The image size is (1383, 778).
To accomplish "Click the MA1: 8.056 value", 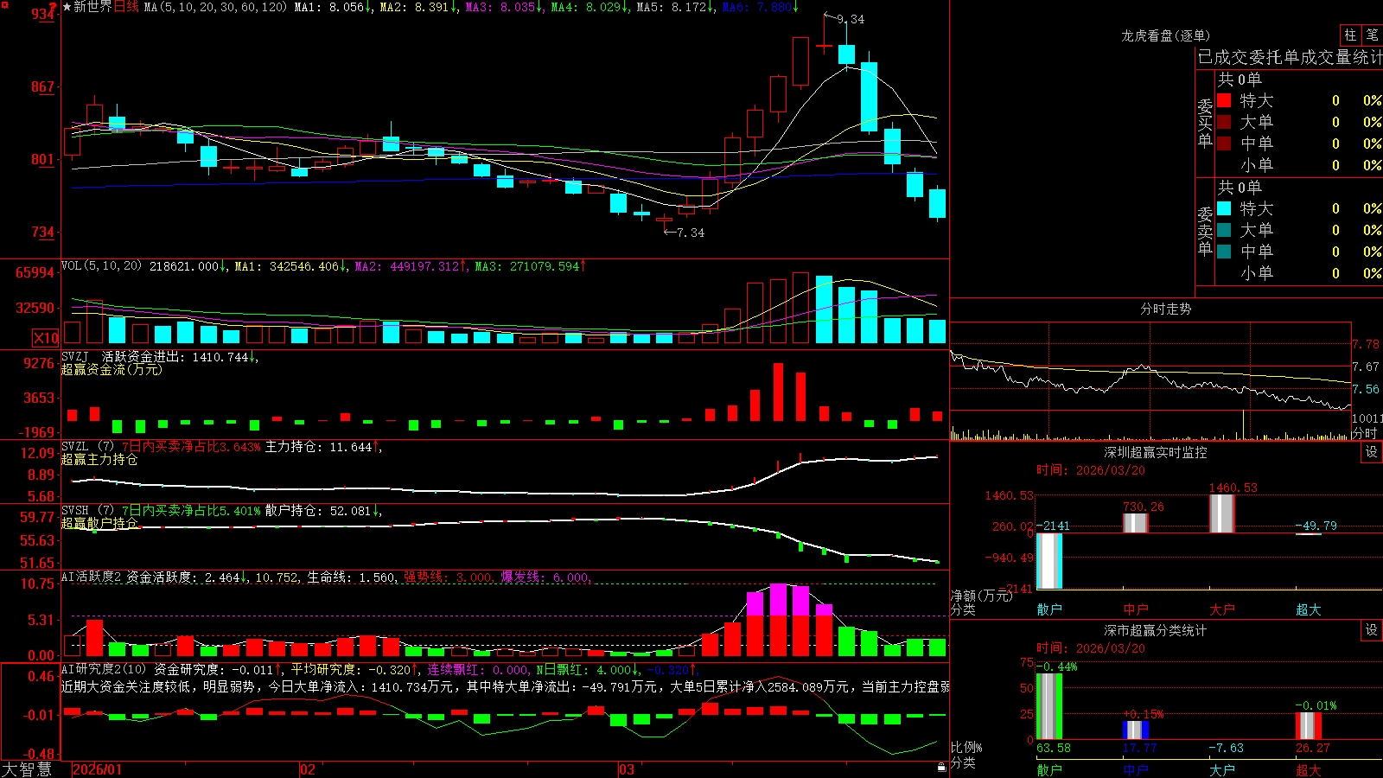I will click(x=334, y=7).
